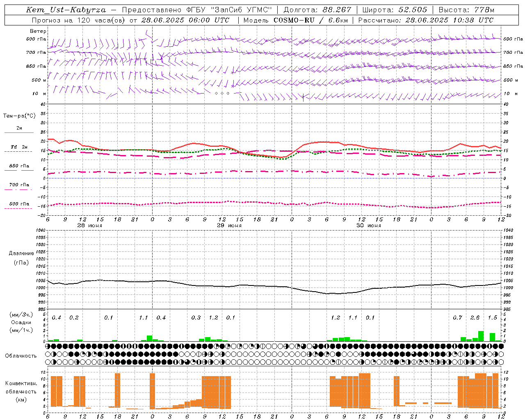Click the 500 м wind level label on left
Image resolution: width=525 pixels, height=420 pixels.
point(39,80)
